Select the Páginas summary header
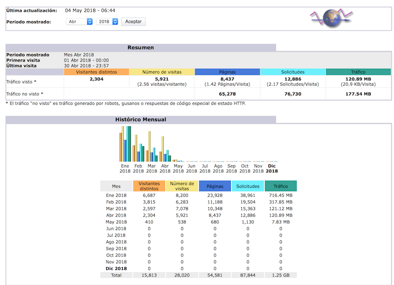This screenshot has width=394, height=285. tap(228, 72)
